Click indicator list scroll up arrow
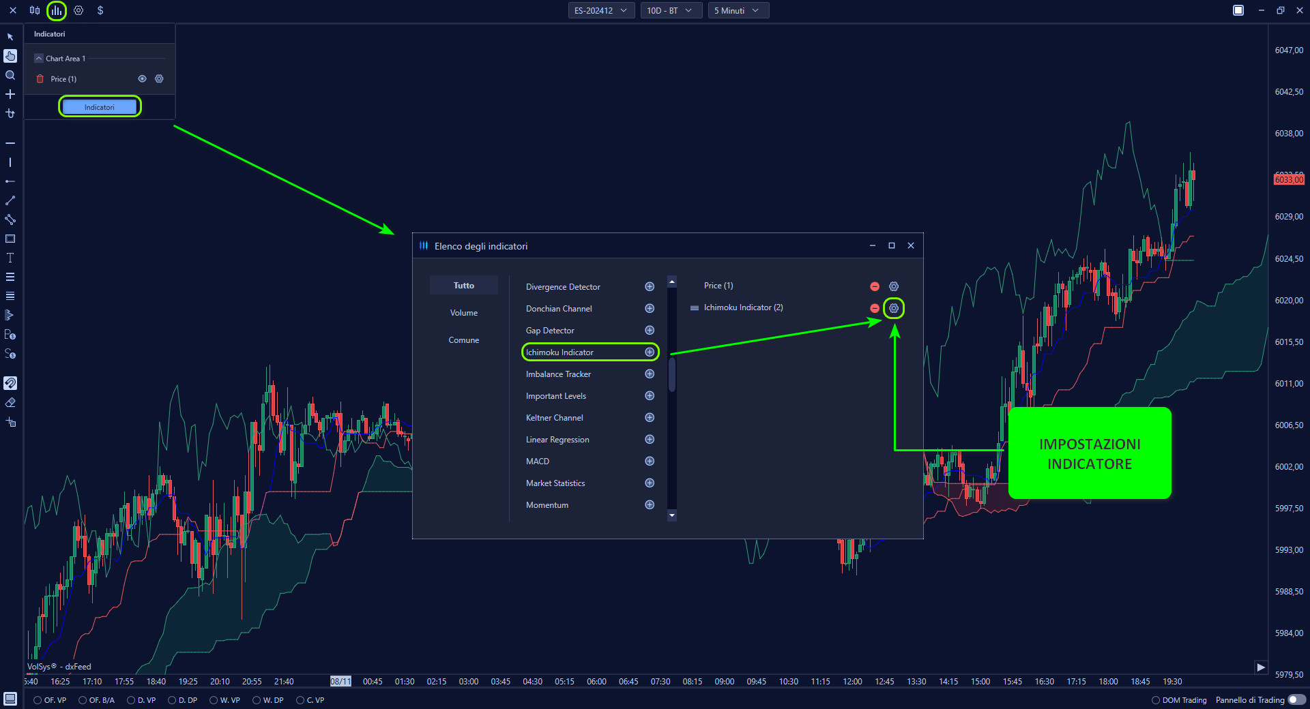1310x709 pixels. click(672, 282)
